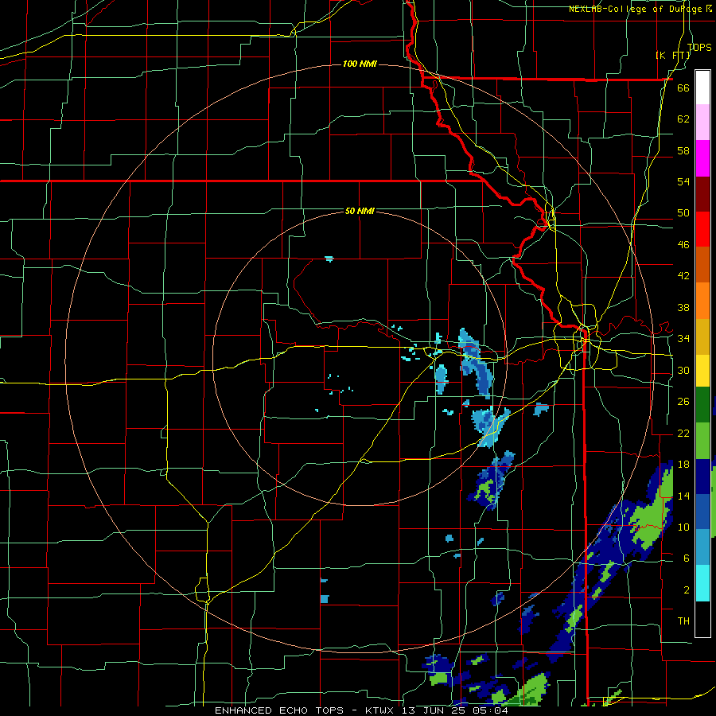Viewport: 716px width, 716px height.
Task: Pick the light blue legend swatch
Action: 702,547
